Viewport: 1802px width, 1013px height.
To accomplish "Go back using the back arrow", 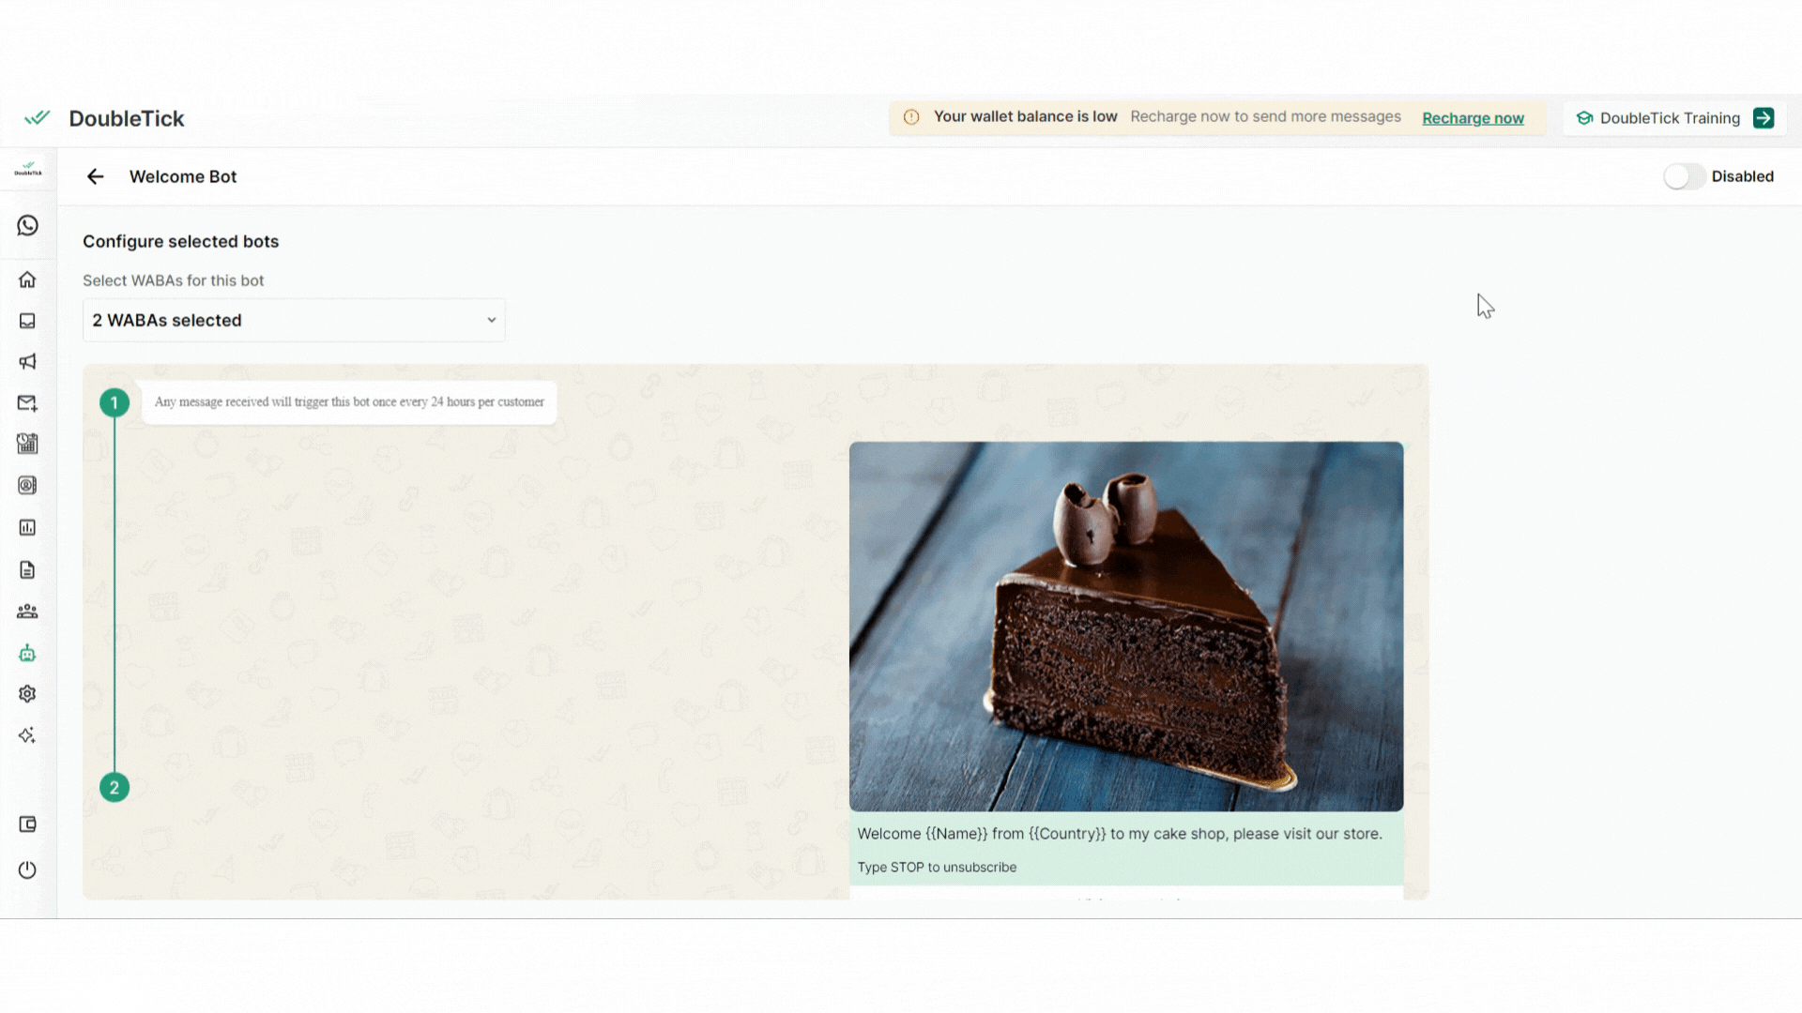I will pyautogui.click(x=95, y=176).
